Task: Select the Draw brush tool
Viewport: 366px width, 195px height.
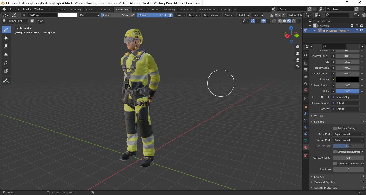Action: (x=6, y=30)
